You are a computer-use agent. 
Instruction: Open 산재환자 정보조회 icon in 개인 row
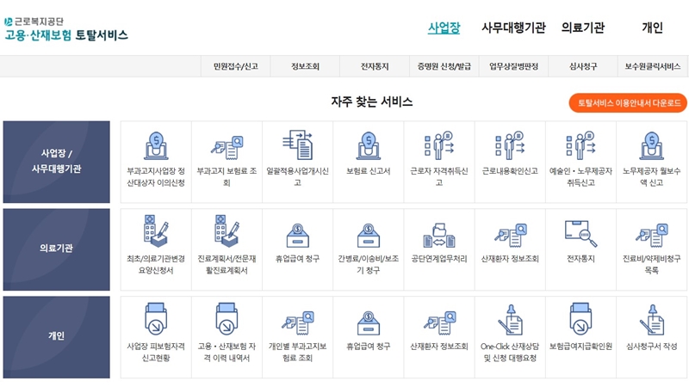439,323
